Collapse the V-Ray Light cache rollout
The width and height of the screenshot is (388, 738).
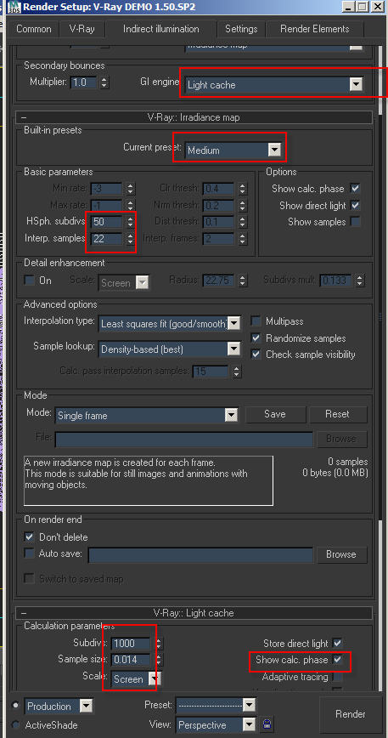pyautogui.click(x=24, y=613)
